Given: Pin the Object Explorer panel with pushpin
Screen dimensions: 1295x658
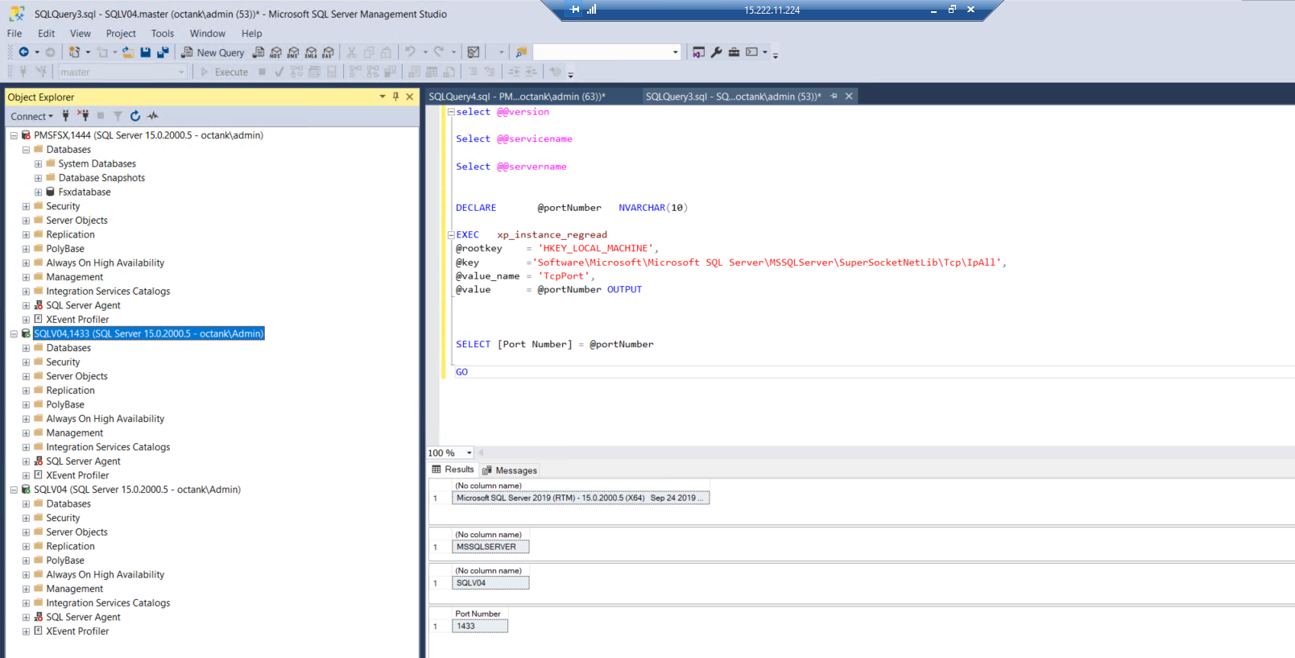Looking at the screenshot, I should (x=395, y=97).
